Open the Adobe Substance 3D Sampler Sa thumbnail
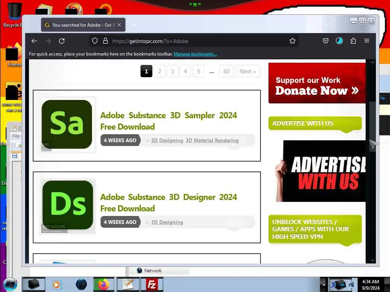The width and height of the screenshot is (390, 292). 67,124
